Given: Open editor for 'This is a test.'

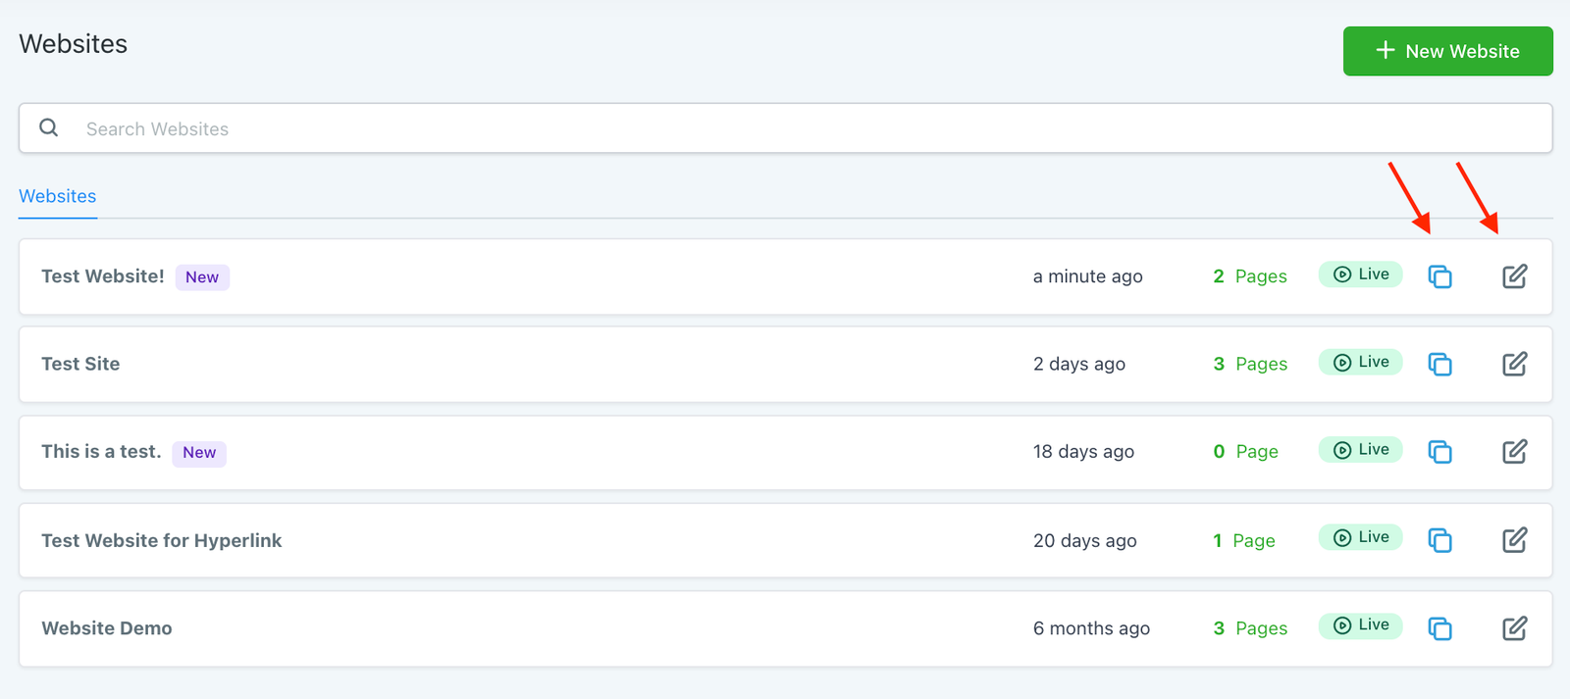Looking at the screenshot, I should [x=1514, y=451].
